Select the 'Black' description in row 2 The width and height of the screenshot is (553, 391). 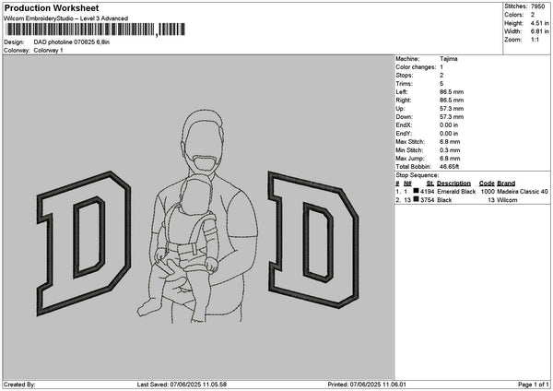point(444,200)
